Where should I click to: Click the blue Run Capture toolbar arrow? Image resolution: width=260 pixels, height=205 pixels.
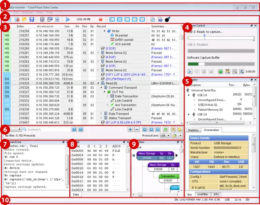pyautogui.click(x=68, y=19)
